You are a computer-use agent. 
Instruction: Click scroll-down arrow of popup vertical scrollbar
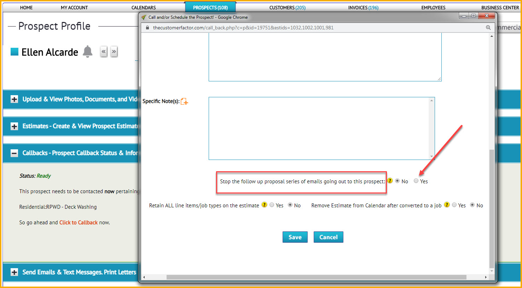point(491,271)
